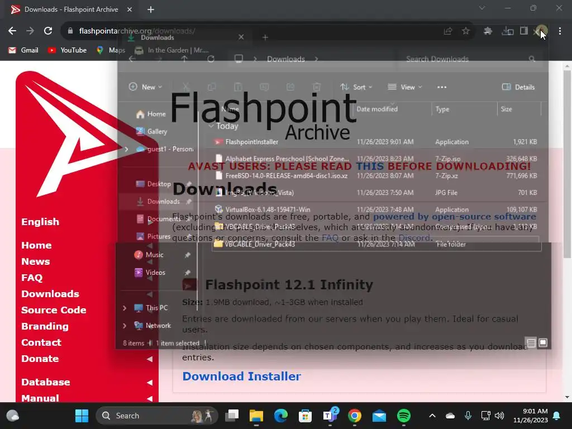Open a new Chrome tab
Screen dimensions: 572x429
[x=151, y=9]
